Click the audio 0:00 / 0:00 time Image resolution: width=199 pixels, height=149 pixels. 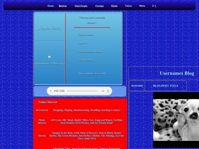[59, 91]
